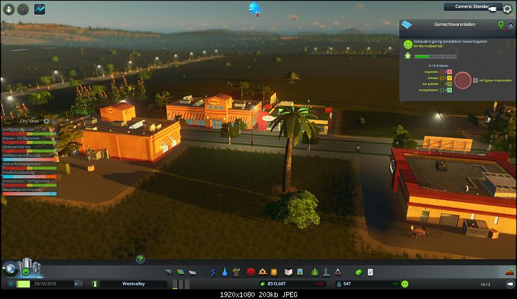Open the garbage services menu
The width and height of the screenshot is (517, 299).
[x=236, y=272]
